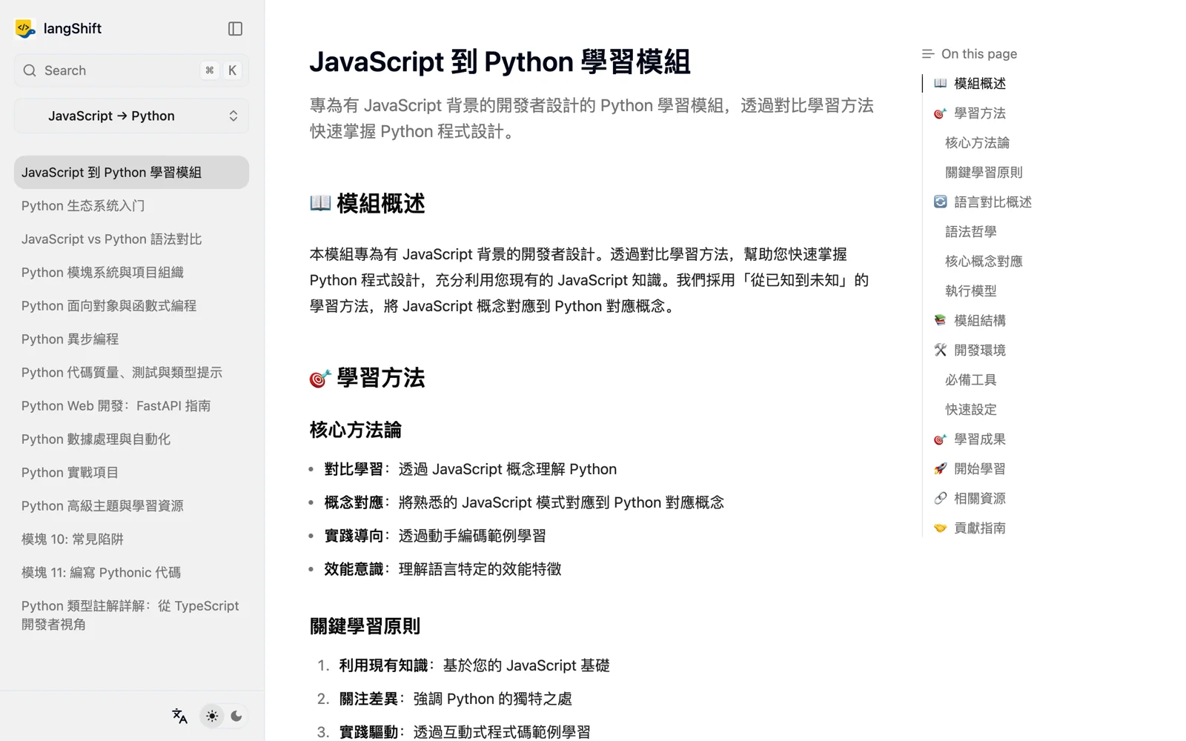Viewport: 1186px width, 741px height.
Task: Open JavaScript → Python course dropdown
Action: tap(131, 116)
